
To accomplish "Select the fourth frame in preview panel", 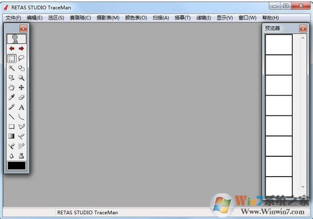I will point(279,106).
